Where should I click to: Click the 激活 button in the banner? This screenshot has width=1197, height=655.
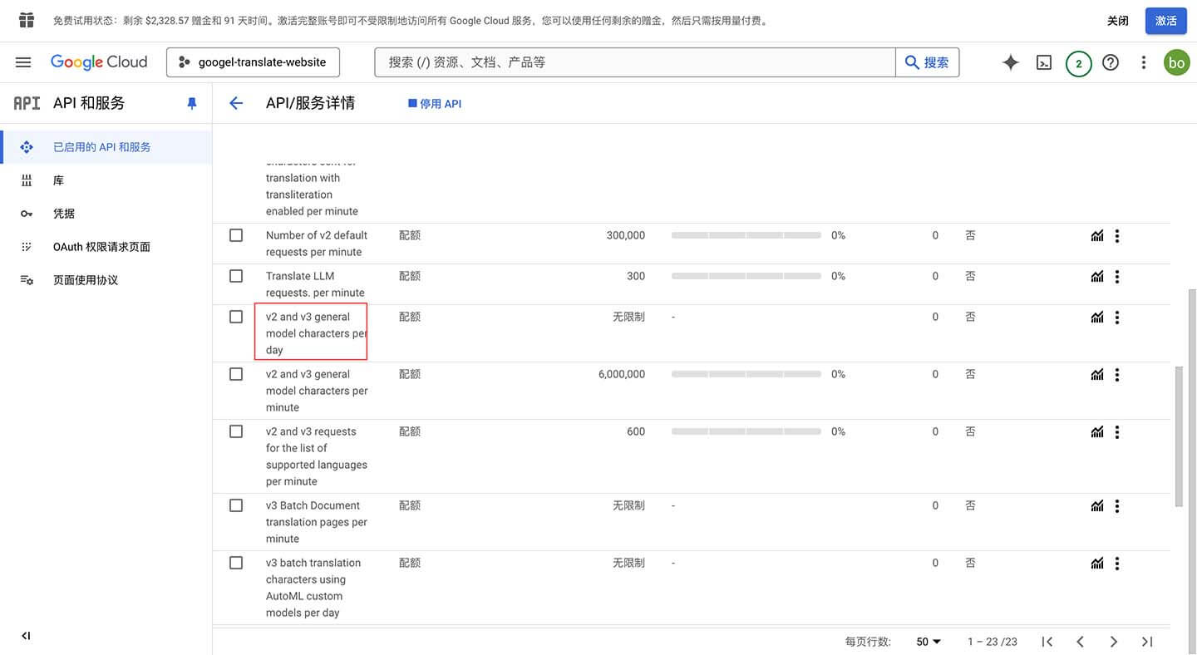[x=1165, y=21]
